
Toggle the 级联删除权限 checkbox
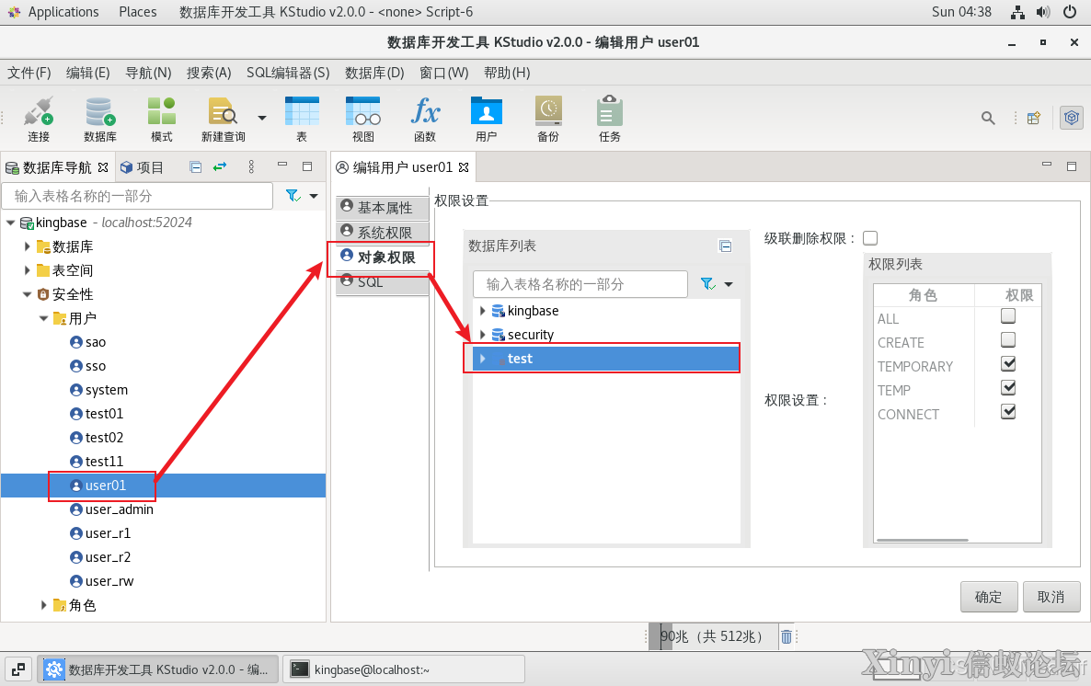[x=869, y=238]
